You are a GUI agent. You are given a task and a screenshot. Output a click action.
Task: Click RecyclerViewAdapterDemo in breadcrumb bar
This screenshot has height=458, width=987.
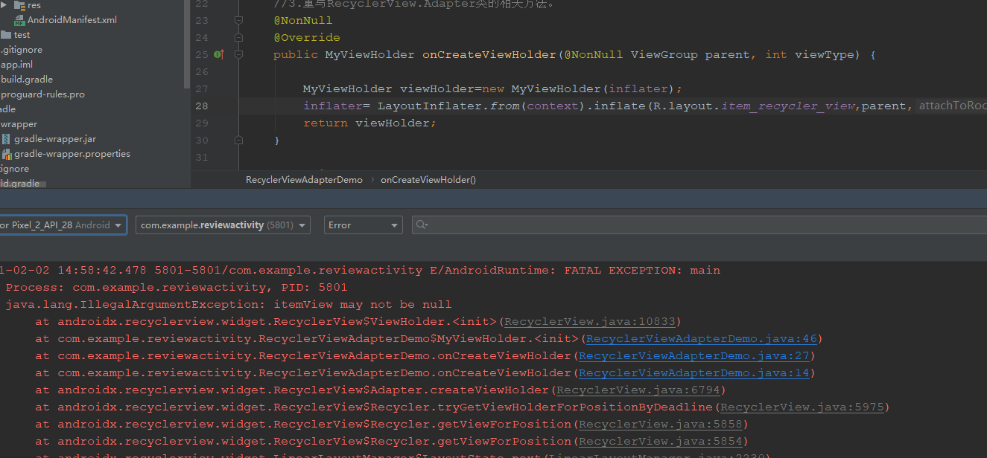pyautogui.click(x=304, y=180)
